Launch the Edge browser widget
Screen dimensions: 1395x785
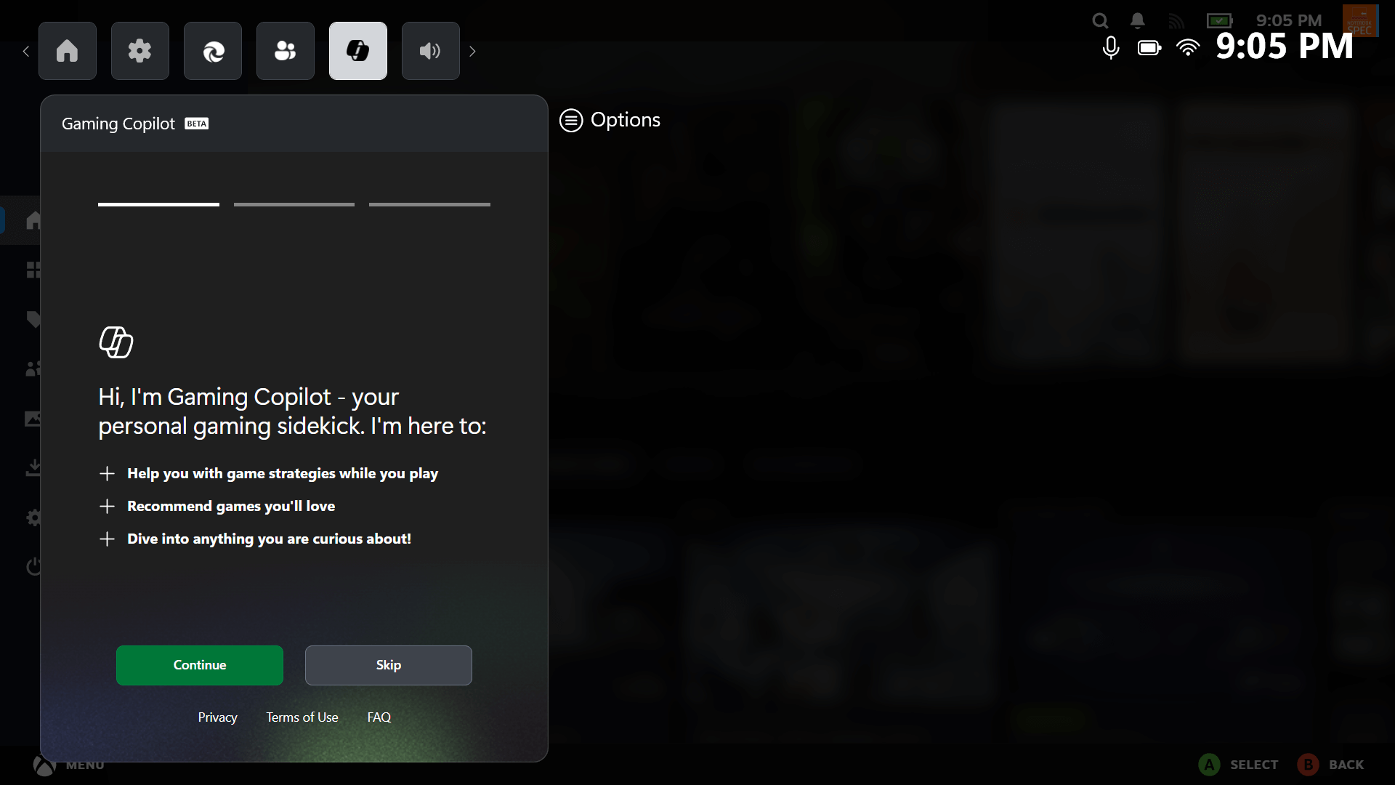(x=213, y=51)
